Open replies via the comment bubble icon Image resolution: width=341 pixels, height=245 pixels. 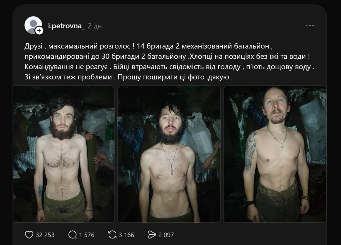(73, 235)
